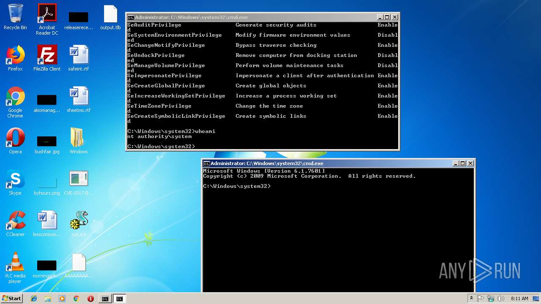This screenshot has width=541, height=304.
Task: Show hidden tray icons arrow
Action: [x=471, y=299]
